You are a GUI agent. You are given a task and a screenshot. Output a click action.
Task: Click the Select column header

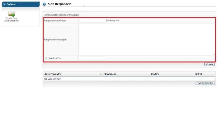[x=199, y=74]
